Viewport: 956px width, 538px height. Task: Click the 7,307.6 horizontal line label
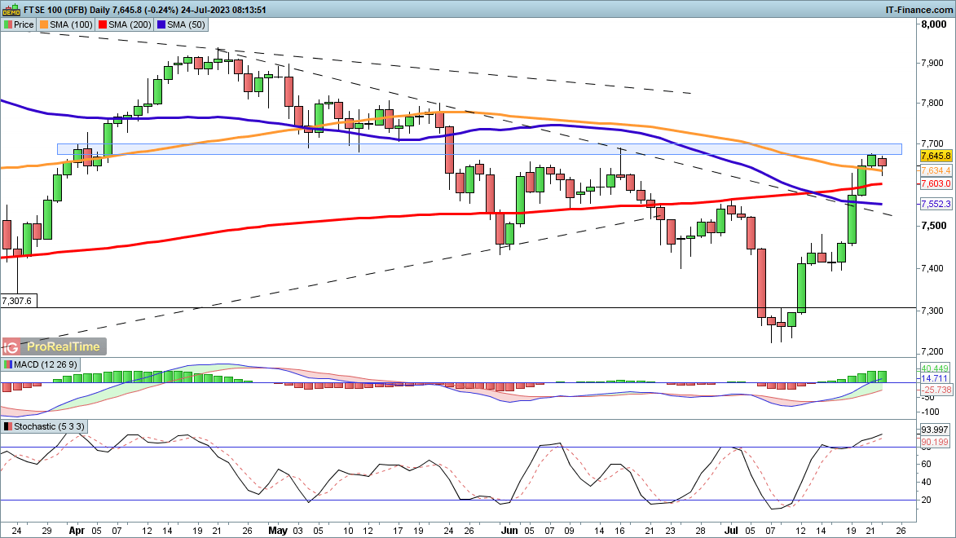19,301
